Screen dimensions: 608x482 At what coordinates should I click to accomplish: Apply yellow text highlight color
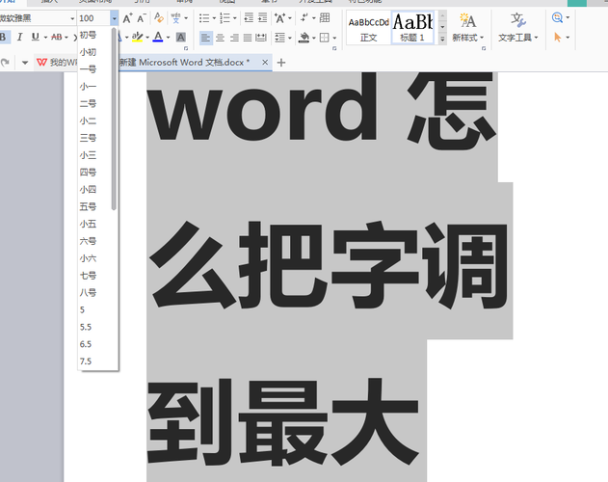pos(137,38)
